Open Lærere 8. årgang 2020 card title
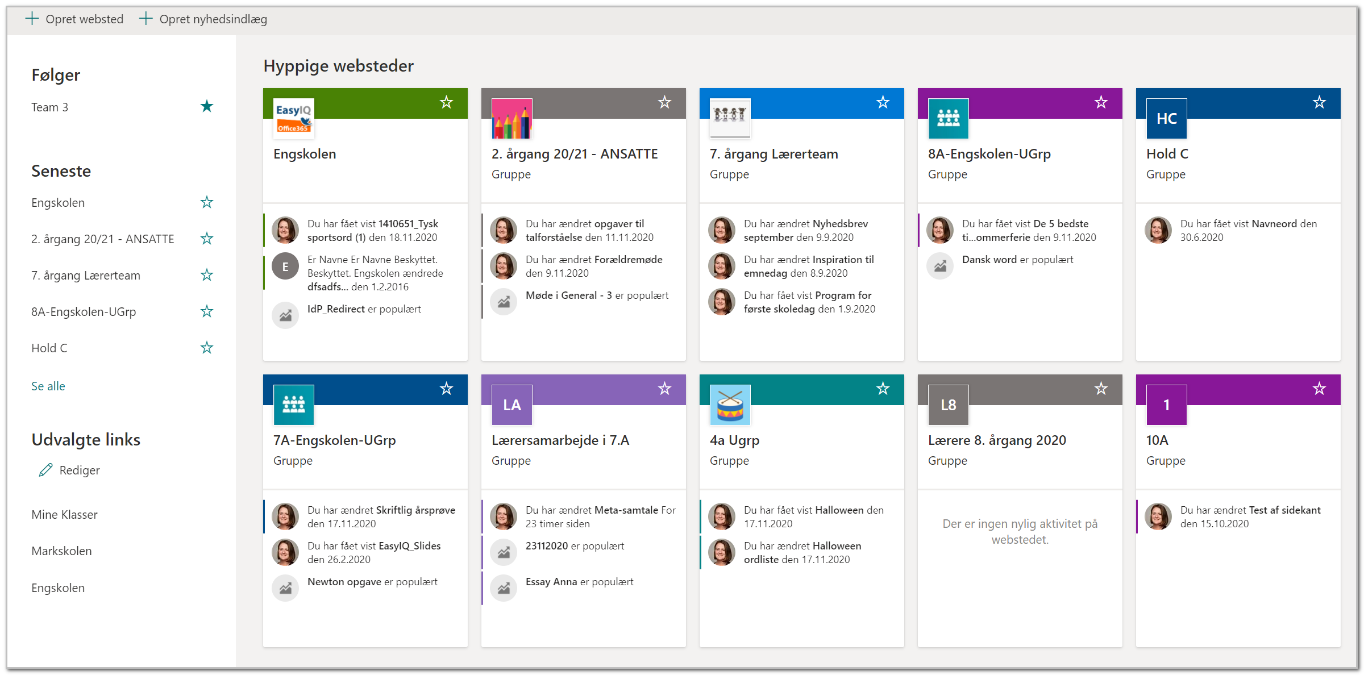1364x675 pixels. coord(997,440)
